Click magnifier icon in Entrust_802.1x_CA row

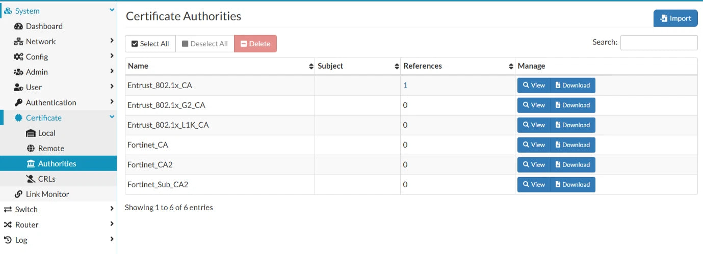coord(526,85)
